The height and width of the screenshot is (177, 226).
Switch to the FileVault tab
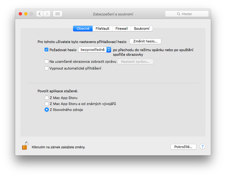[102, 28]
